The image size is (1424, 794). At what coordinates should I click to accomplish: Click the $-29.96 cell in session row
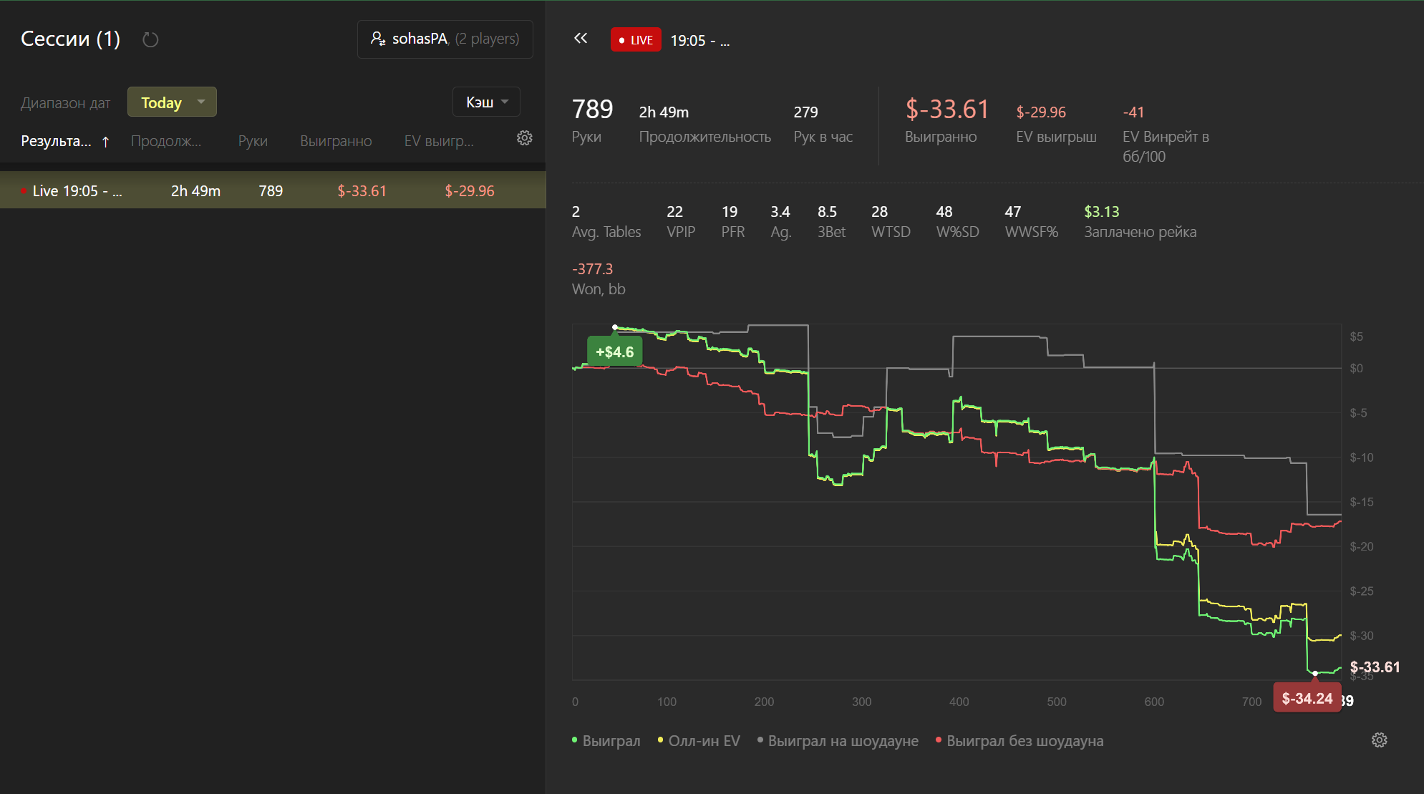pyautogui.click(x=470, y=191)
